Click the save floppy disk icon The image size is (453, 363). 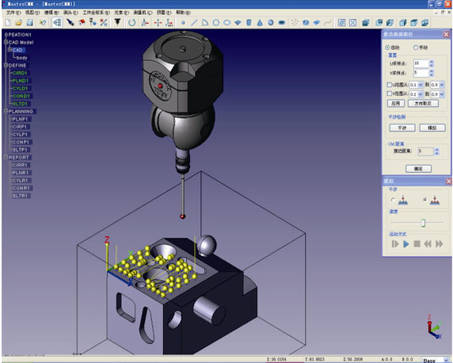pos(30,22)
